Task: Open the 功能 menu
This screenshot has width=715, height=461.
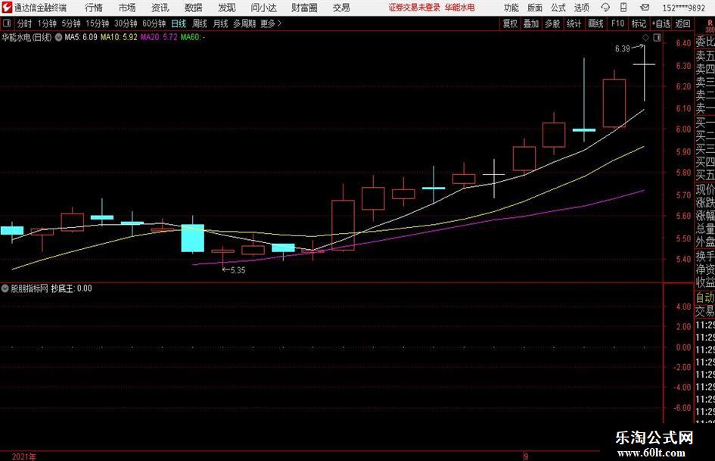Action: 511,8
